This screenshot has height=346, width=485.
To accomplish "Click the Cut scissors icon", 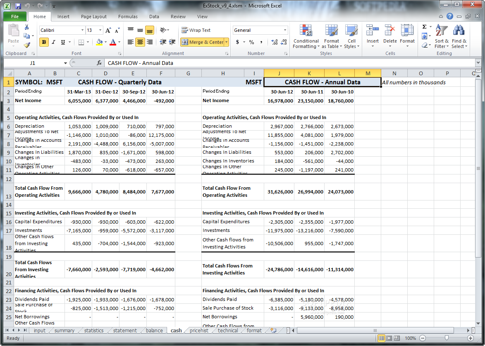I will [x=26, y=27].
